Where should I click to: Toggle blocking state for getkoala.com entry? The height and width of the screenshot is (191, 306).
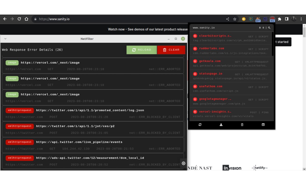pos(195,61)
